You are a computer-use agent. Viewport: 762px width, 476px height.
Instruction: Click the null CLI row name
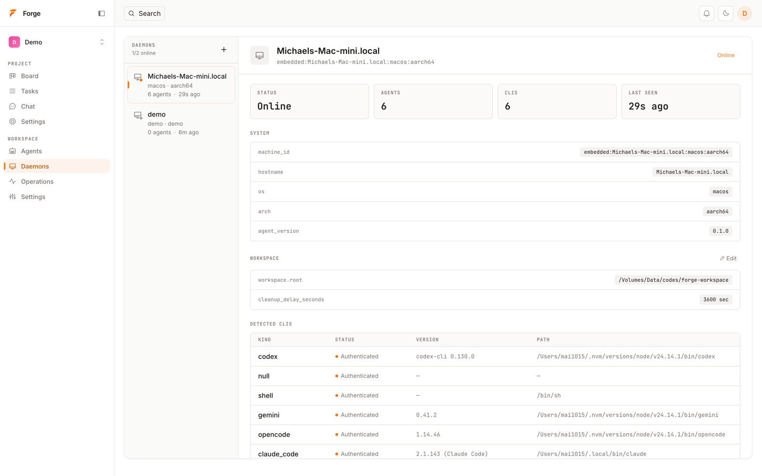click(x=264, y=376)
